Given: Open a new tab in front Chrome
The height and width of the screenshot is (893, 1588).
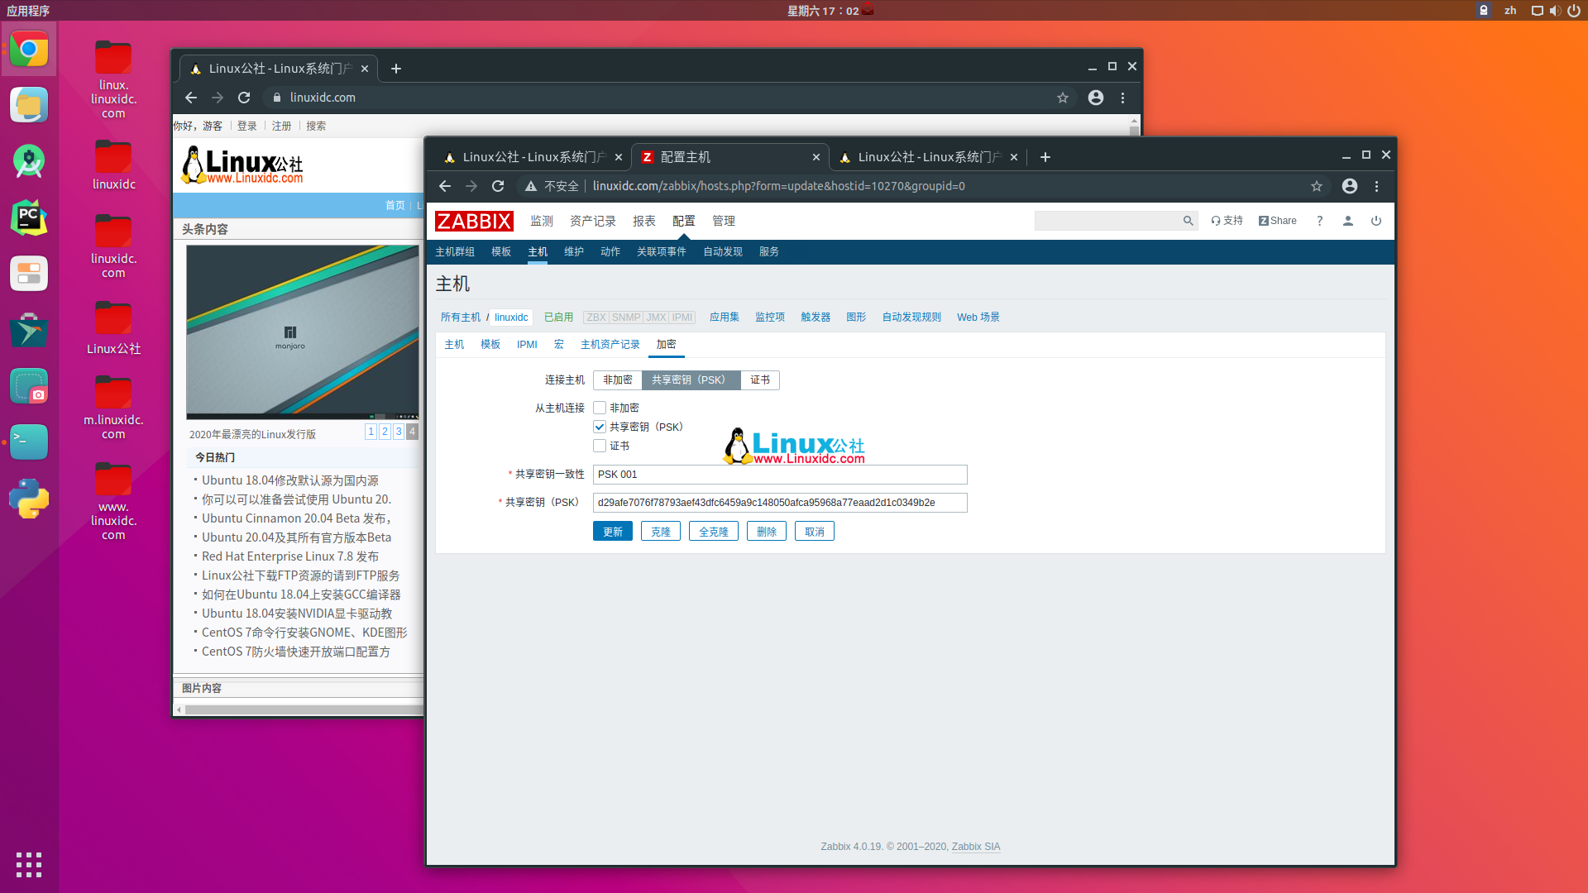Looking at the screenshot, I should pos(1045,157).
